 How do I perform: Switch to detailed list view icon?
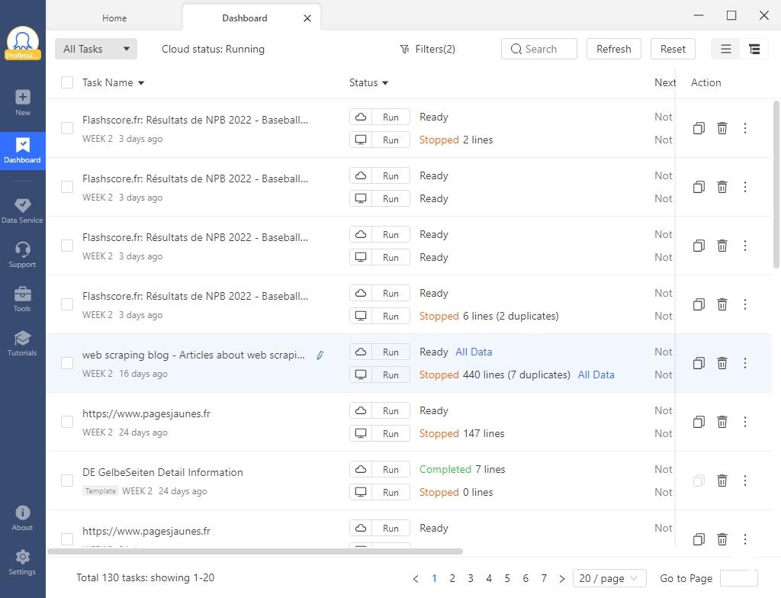point(754,49)
